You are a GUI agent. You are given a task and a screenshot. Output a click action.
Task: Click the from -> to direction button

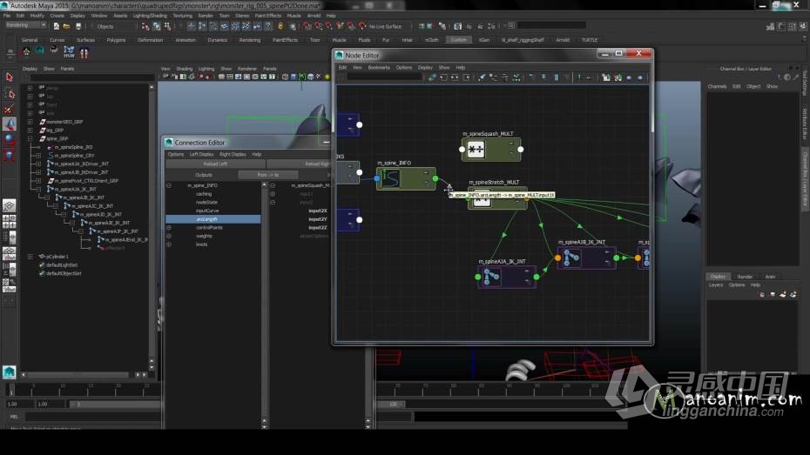pos(268,175)
